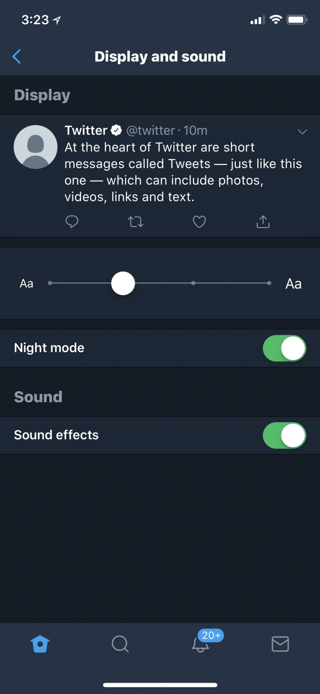Set font slider to the third stop
The width and height of the screenshot is (320, 694).
(x=193, y=283)
